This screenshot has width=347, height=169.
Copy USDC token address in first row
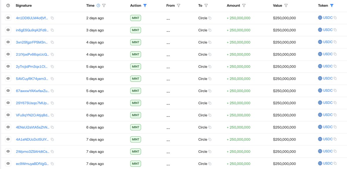[335, 18]
